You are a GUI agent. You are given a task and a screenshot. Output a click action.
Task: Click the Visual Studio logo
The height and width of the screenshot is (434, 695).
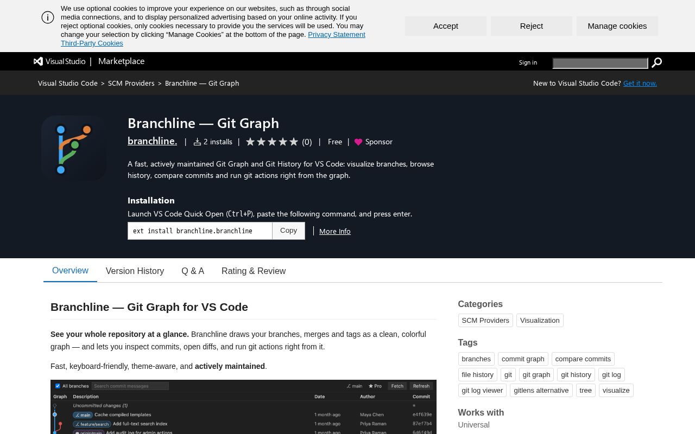click(60, 61)
